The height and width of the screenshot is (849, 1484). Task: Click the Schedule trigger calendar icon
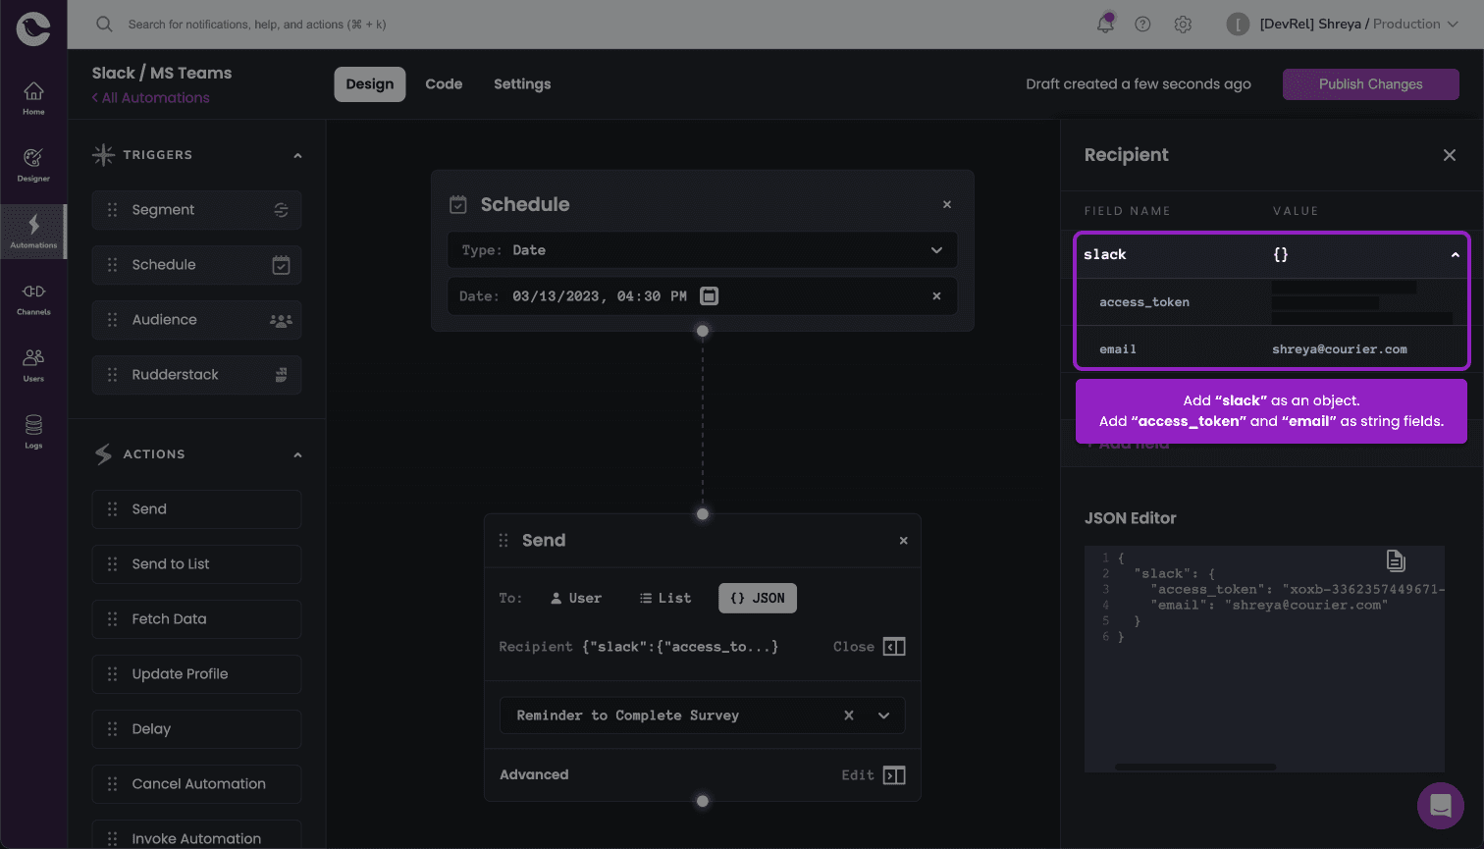281,264
